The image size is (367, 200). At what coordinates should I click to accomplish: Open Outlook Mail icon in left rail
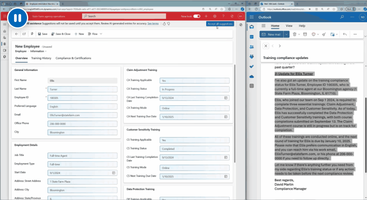[252, 27]
